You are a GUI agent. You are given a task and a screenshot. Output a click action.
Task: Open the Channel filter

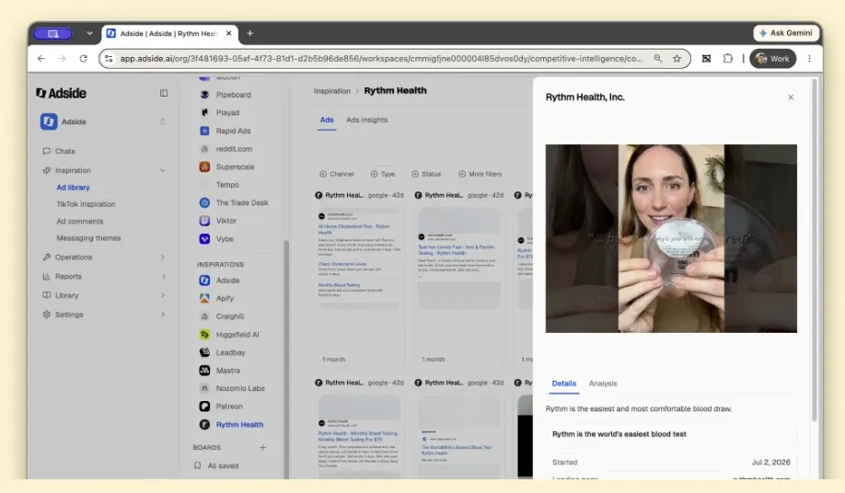(x=337, y=174)
